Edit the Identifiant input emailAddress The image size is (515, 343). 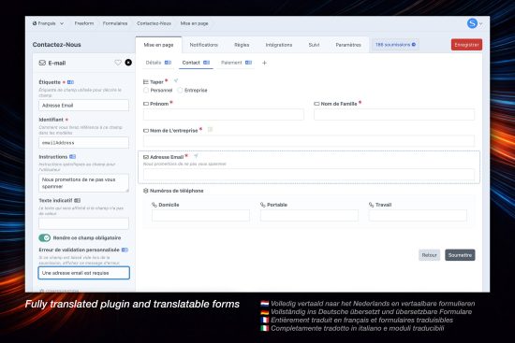tap(83, 143)
